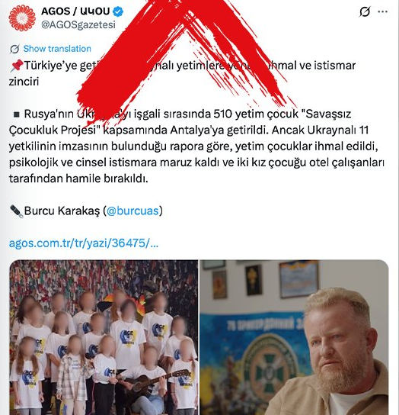Open @AGOSgazetesi handle
399x415 pixels.
78,24
